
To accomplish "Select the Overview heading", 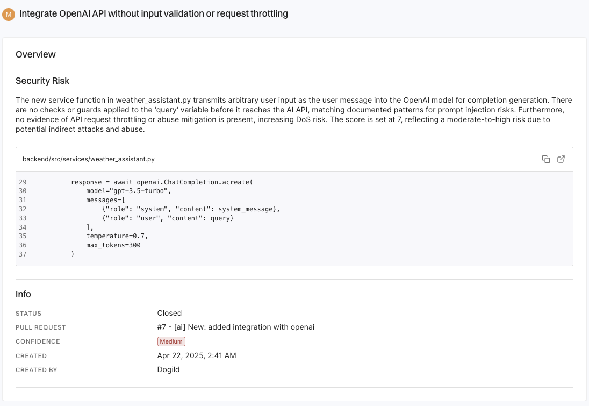I will (x=35, y=54).
